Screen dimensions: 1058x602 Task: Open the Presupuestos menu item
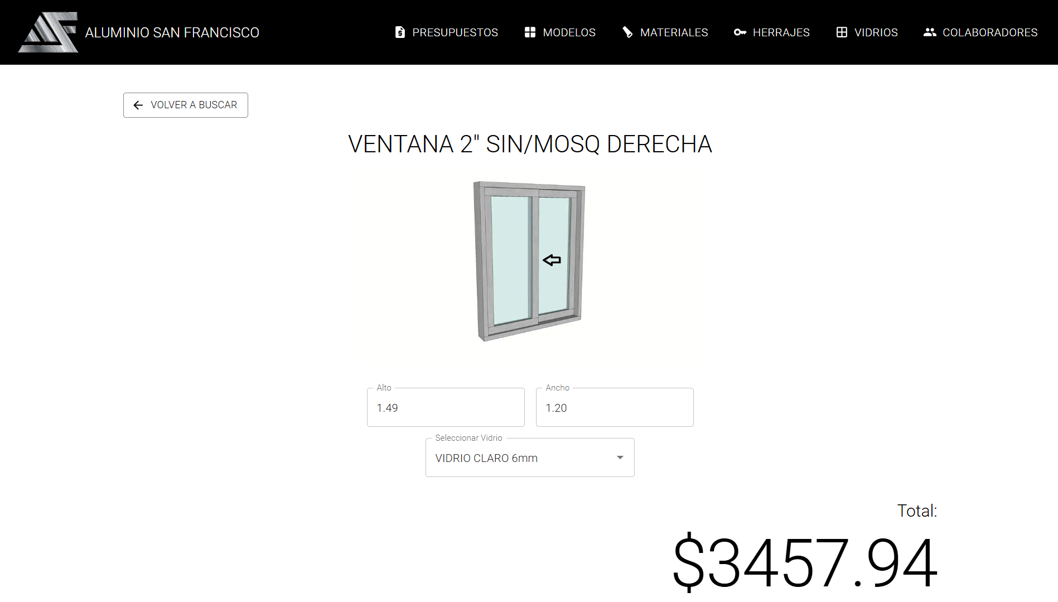pos(446,32)
